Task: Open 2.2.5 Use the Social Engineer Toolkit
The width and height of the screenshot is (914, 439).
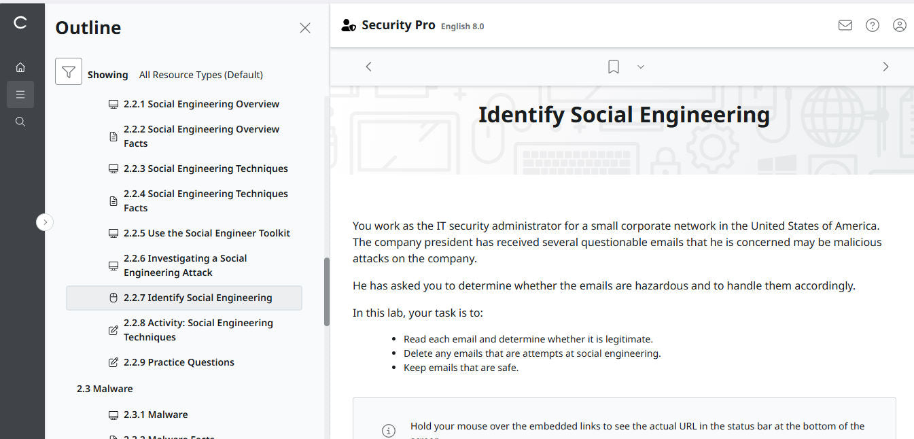Action: tap(207, 232)
